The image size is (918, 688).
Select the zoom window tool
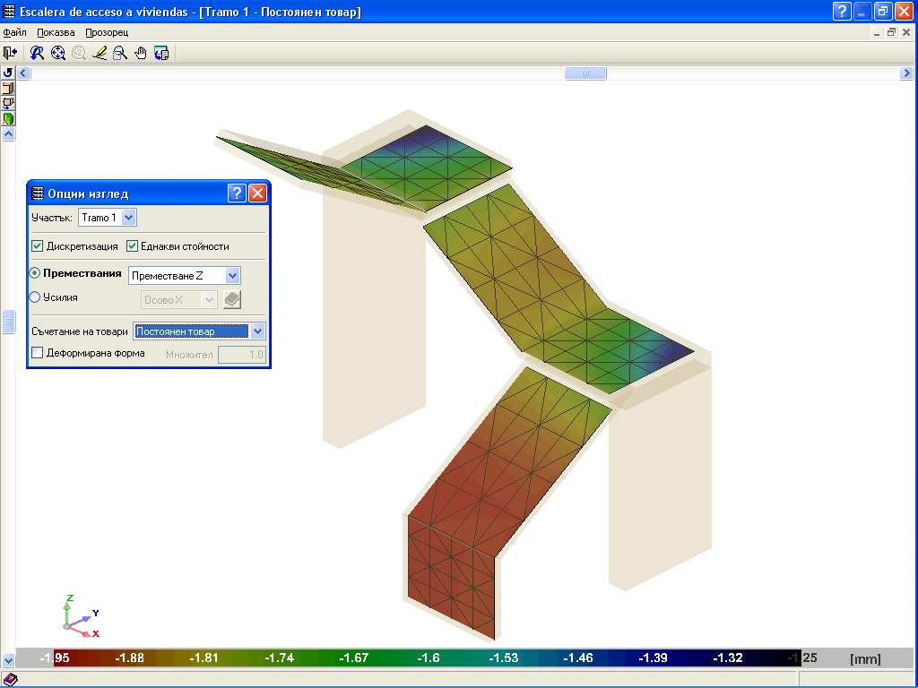[x=120, y=53]
